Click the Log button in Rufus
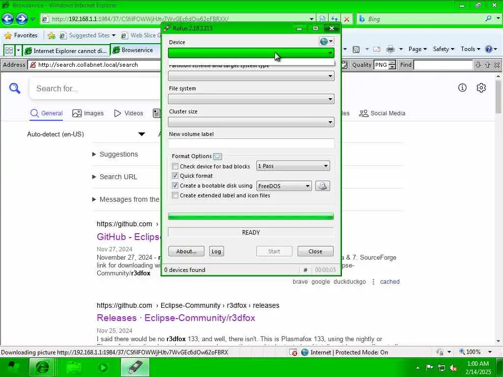The image size is (503, 377). tap(216, 251)
